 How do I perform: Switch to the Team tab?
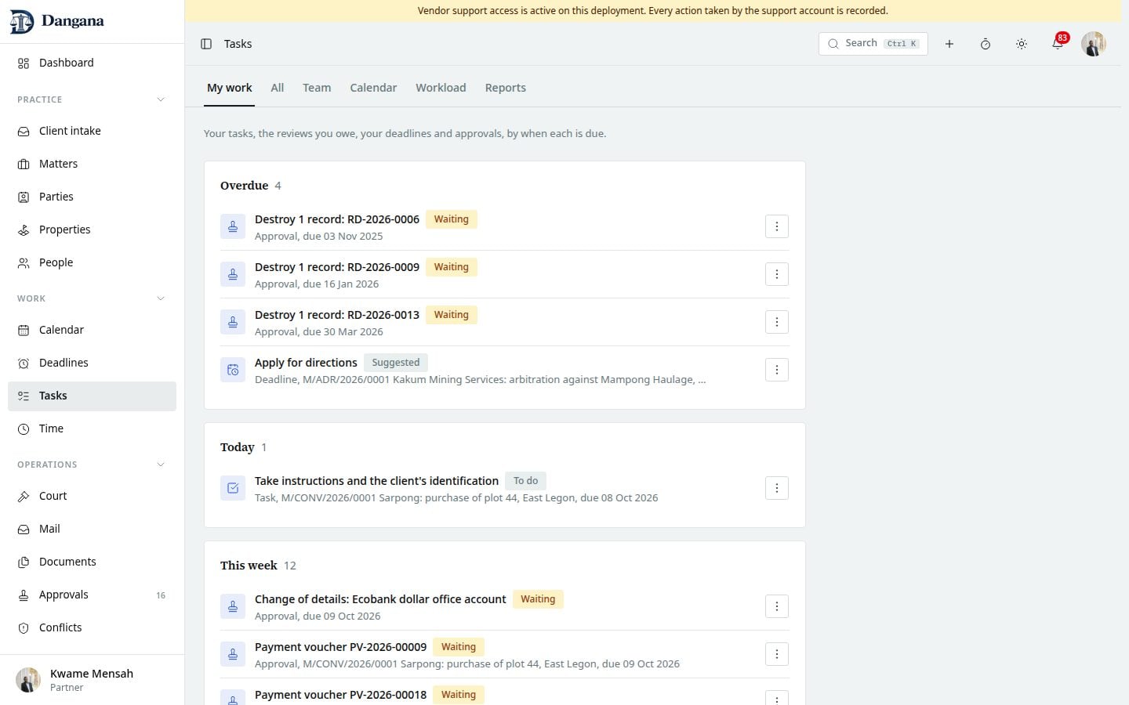tap(317, 88)
